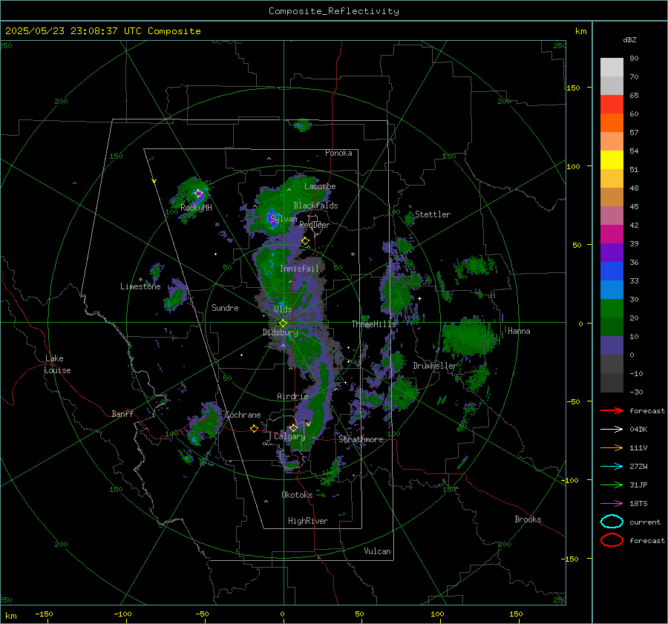Click the RedDeer city label
668x624 pixels.
pyautogui.click(x=315, y=225)
